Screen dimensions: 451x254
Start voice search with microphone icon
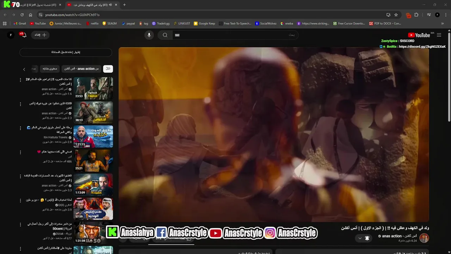149,35
